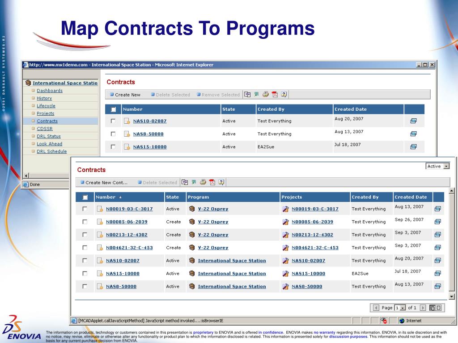Click Delete Selected in lower Contracts toolbar
Viewport: 458px width, 343px height.
tap(157, 183)
